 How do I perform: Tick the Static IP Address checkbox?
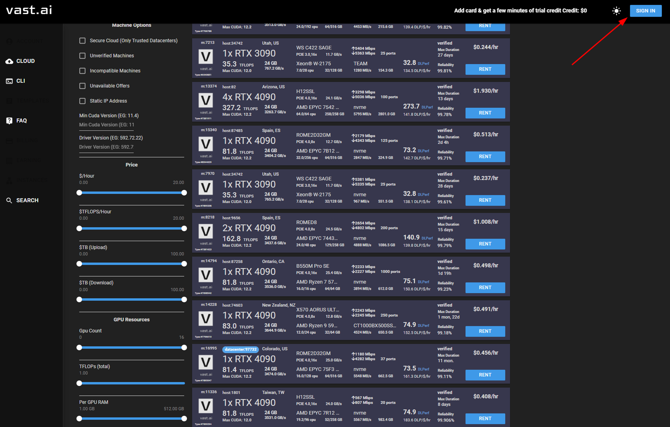[x=82, y=101]
